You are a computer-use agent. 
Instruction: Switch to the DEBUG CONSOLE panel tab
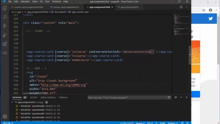click(x=48, y=97)
